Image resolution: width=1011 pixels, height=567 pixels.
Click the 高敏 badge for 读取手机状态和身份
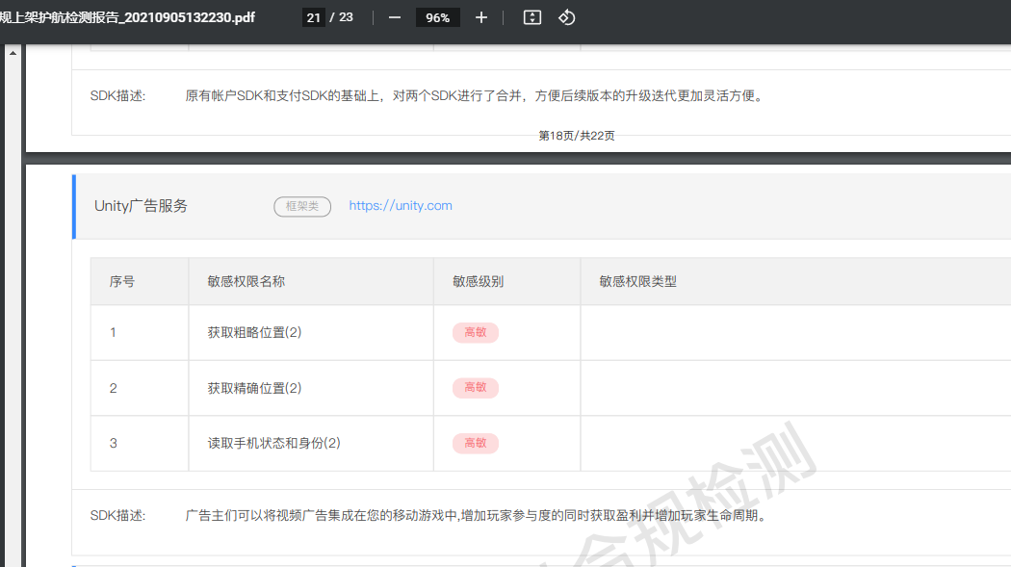pos(476,443)
